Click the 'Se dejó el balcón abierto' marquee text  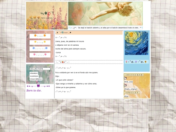(108, 28)
